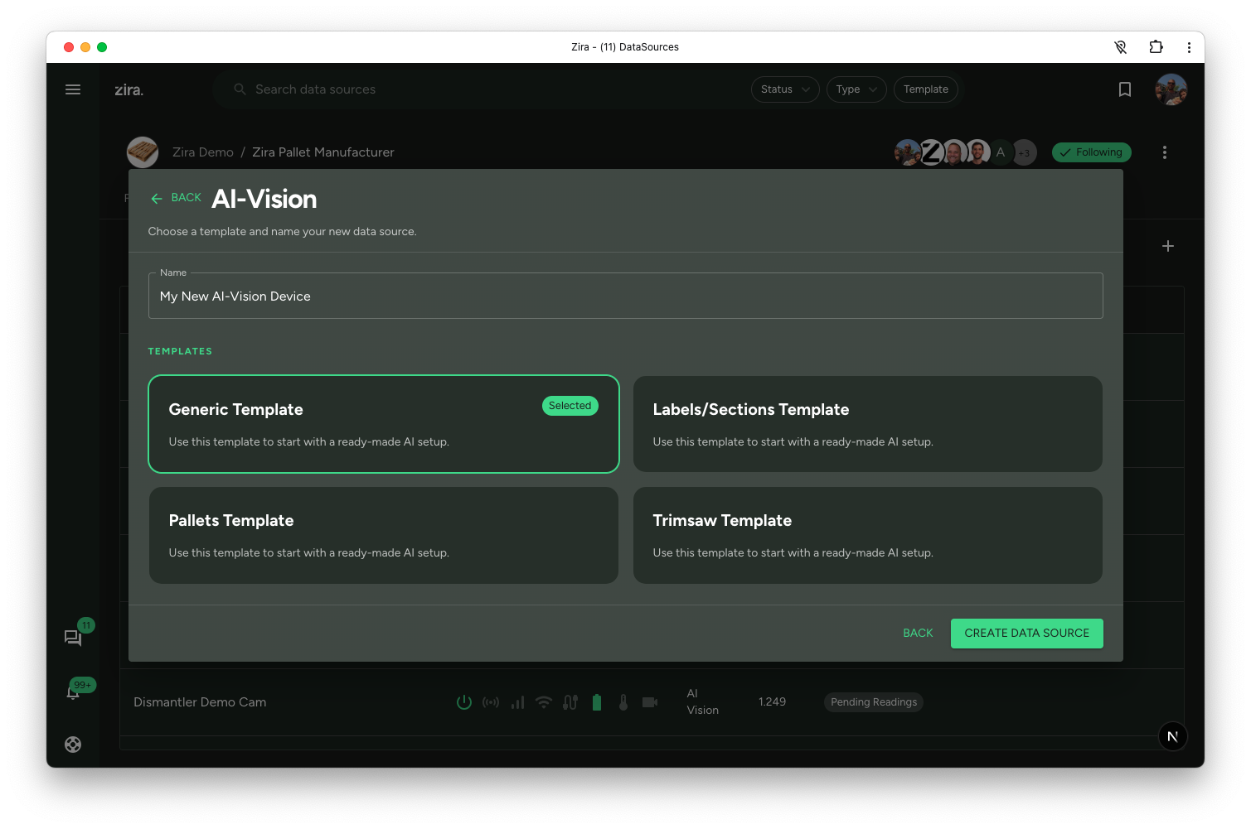Click the BACK button beside Create Data Source

(x=918, y=634)
